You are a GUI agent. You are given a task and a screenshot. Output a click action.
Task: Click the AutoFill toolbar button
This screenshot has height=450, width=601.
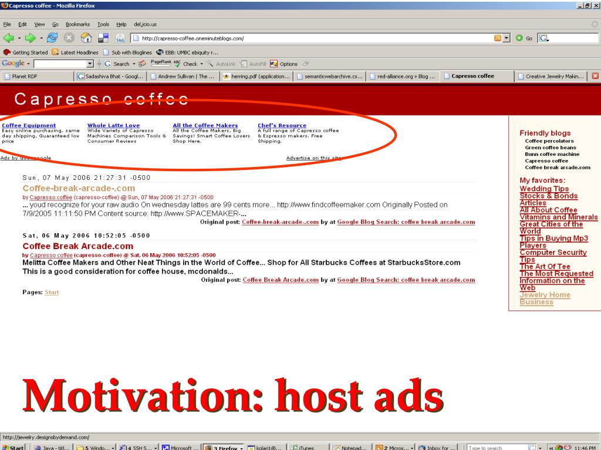tap(253, 64)
